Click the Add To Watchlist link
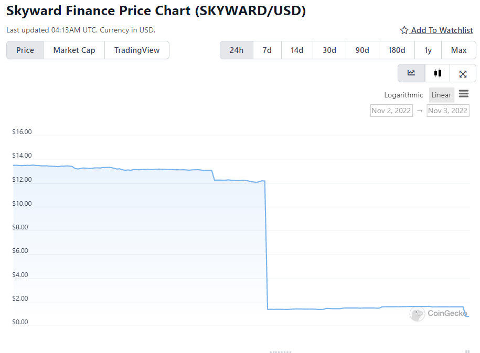Viewport: 480px width, 353px height. pos(442,30)
